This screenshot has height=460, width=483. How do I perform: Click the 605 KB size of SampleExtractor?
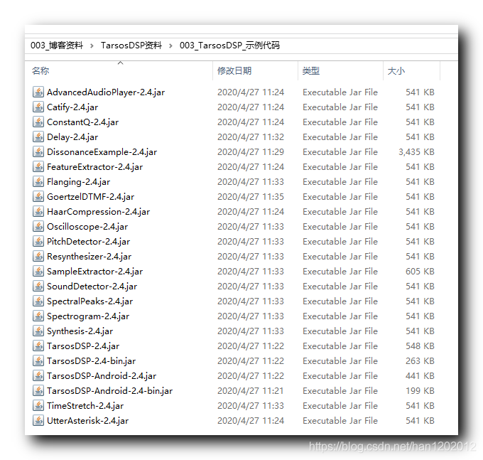(x=420, y=272)
